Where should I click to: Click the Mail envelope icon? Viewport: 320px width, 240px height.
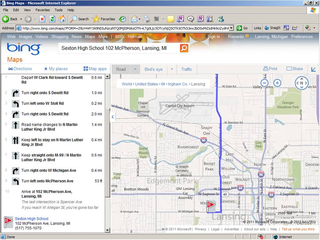click(134, 19)
